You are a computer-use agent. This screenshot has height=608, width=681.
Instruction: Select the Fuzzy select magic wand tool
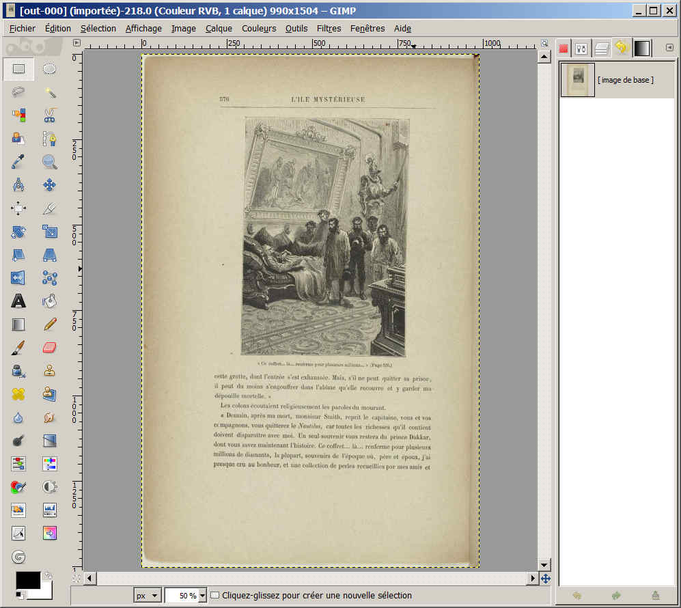(49, 92)
